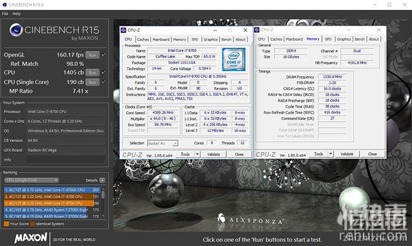Select ranking row 2 scoring 191

click(52, 196)
